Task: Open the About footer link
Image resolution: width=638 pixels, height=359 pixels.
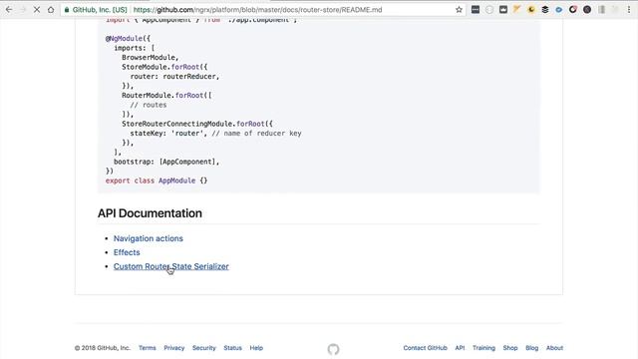Action: pos(554,348)
